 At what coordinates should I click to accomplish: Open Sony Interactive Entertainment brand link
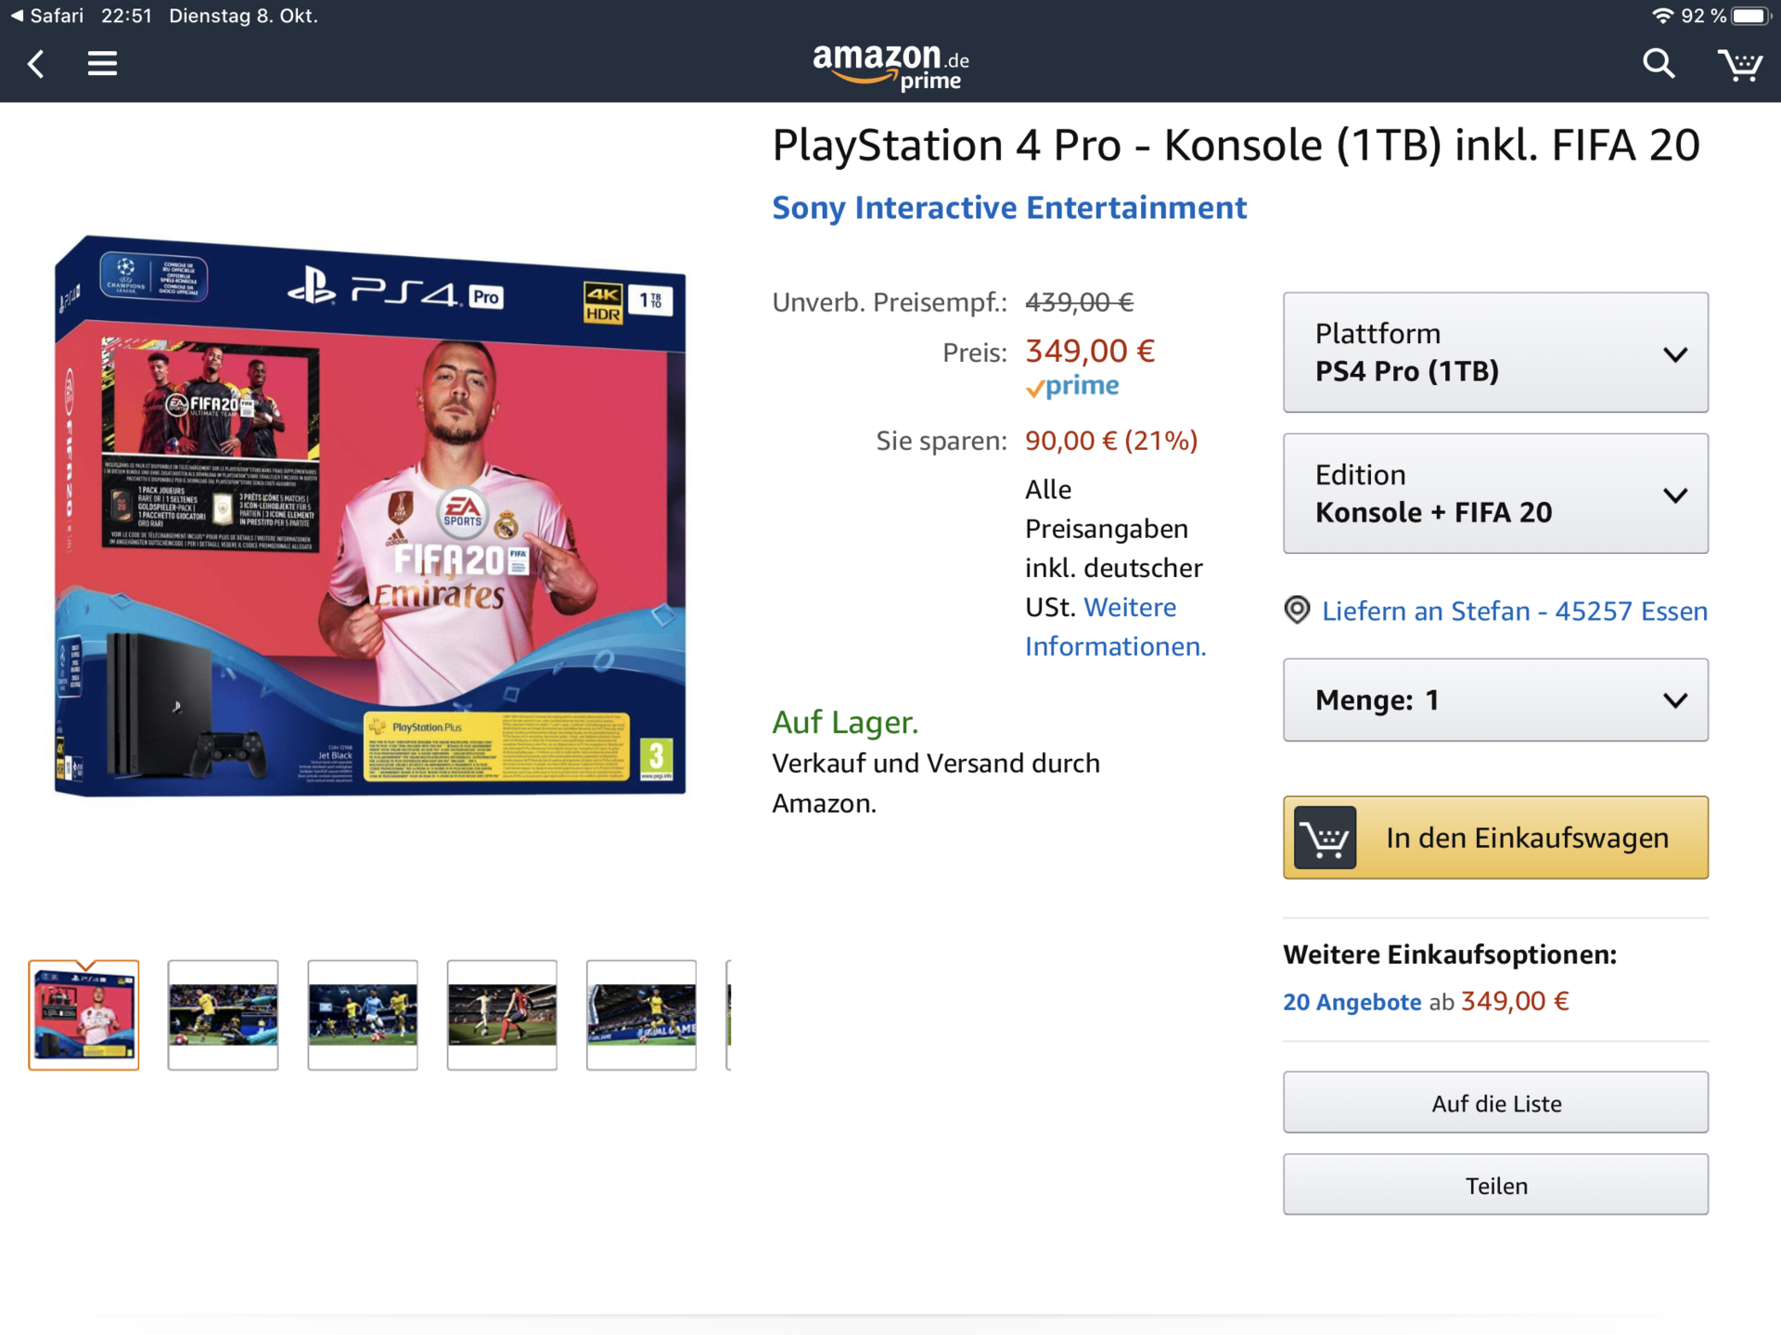(1009, 208)
